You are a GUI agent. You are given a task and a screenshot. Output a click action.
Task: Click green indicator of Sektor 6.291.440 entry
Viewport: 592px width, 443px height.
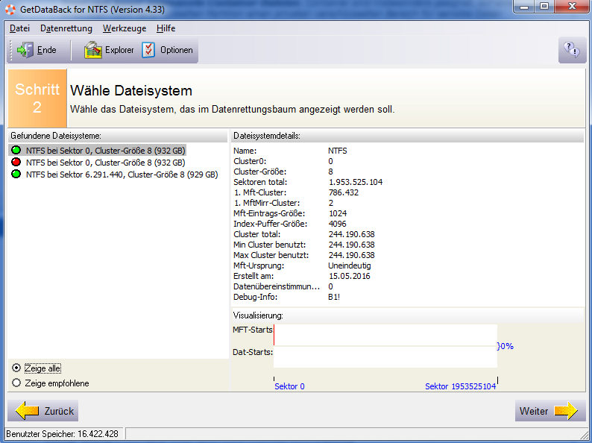[x=16, y=174]
